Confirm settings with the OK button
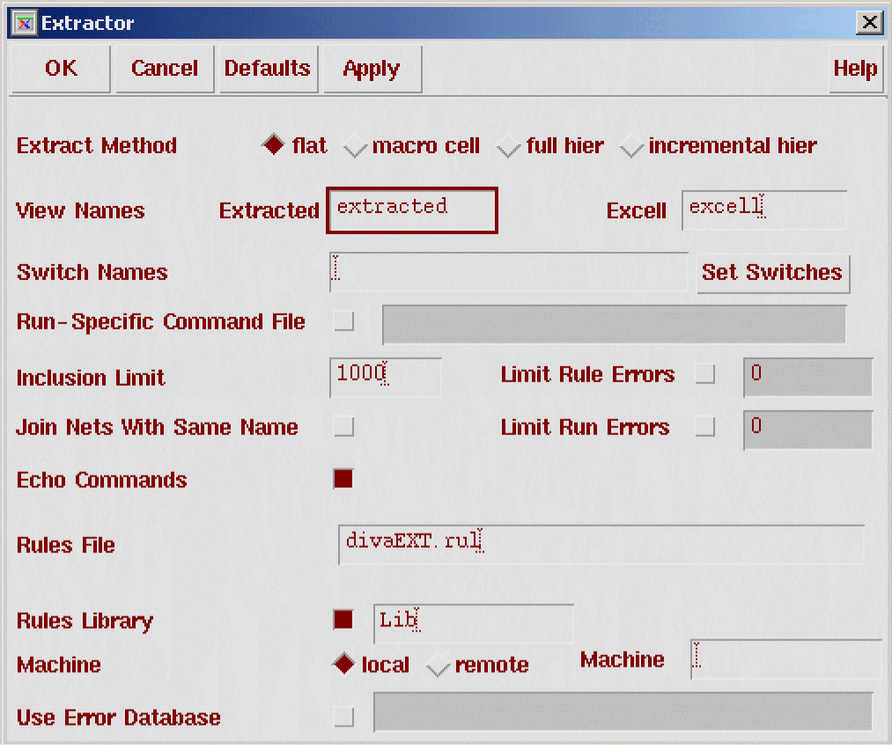 tap(60, 68)
